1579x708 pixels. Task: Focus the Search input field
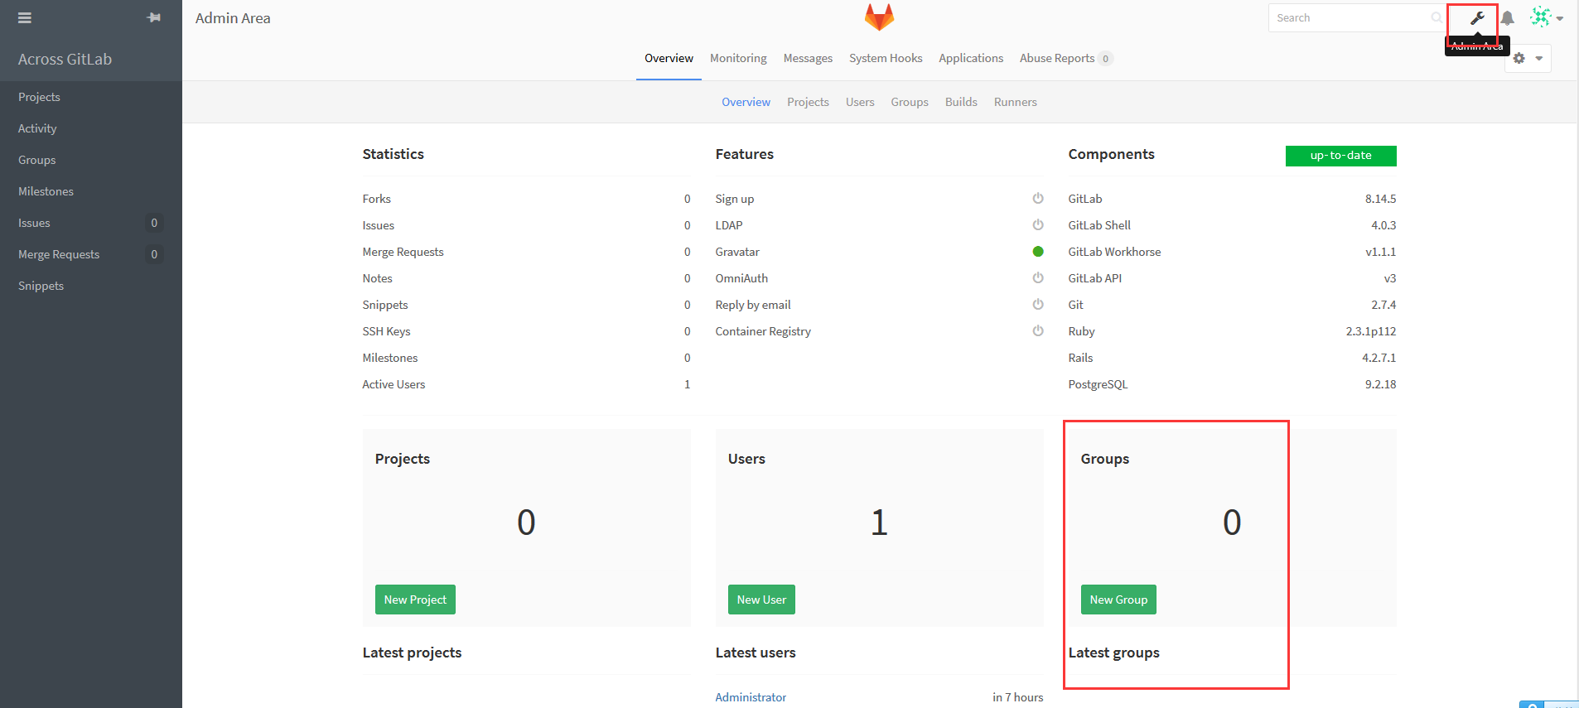coord(1356,17)
